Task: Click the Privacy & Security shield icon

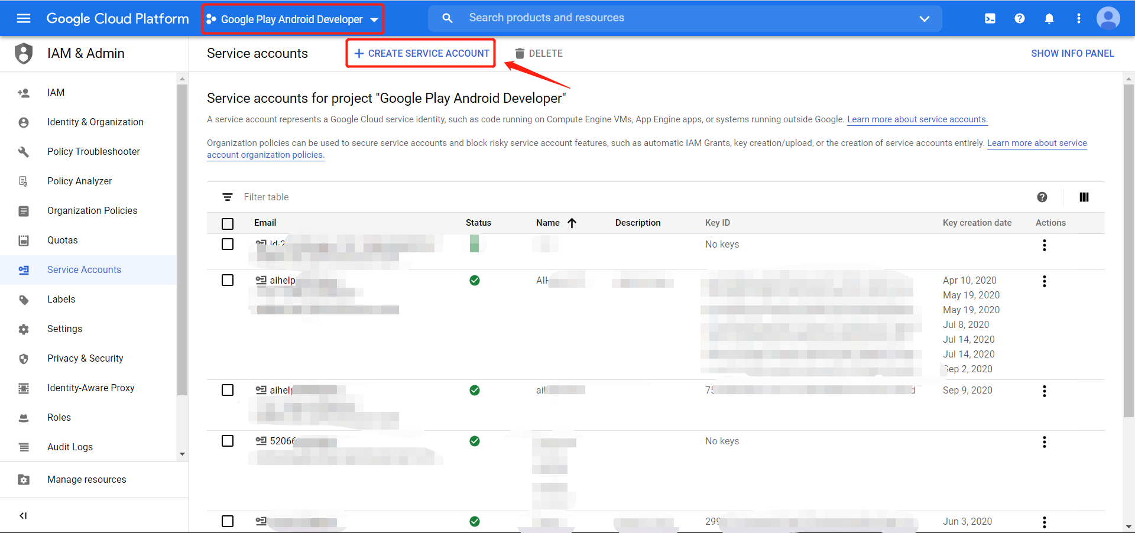Action: tap(24, 359)
